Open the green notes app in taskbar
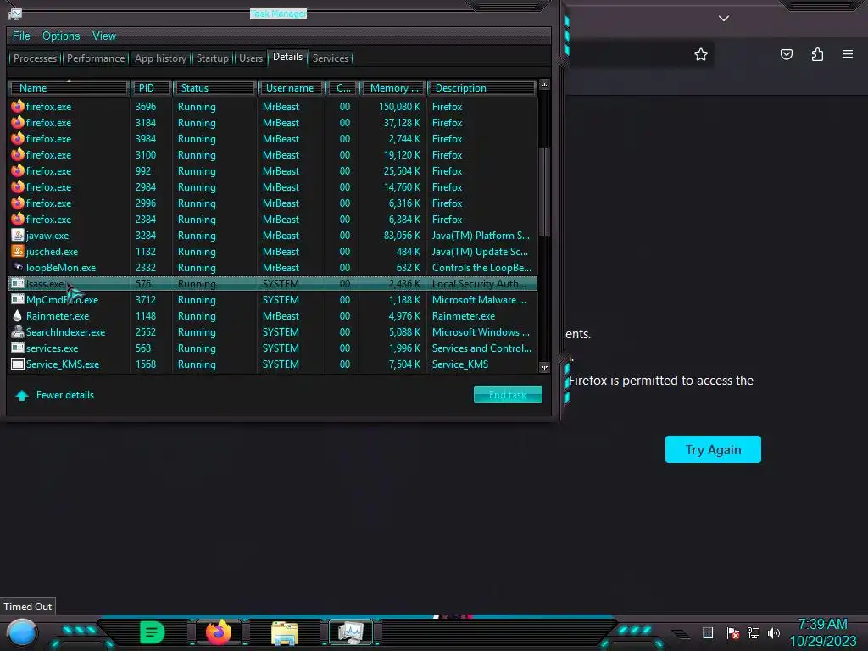Viewport: 868px width, 651px height. click(152, 632)
